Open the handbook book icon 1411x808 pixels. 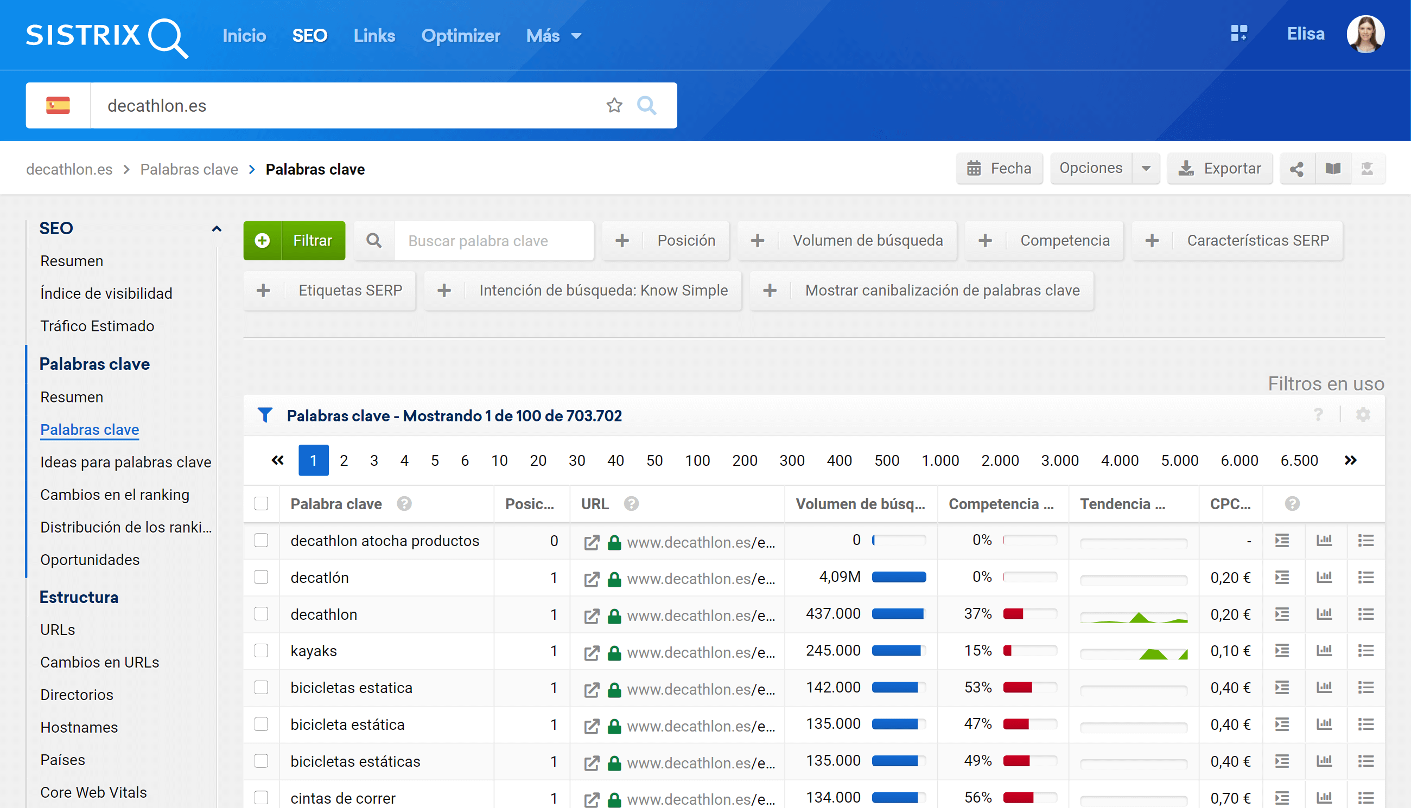(x=1333, y=169)
